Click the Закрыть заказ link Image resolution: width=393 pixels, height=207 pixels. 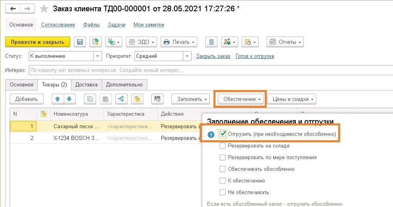click(213, 56)
